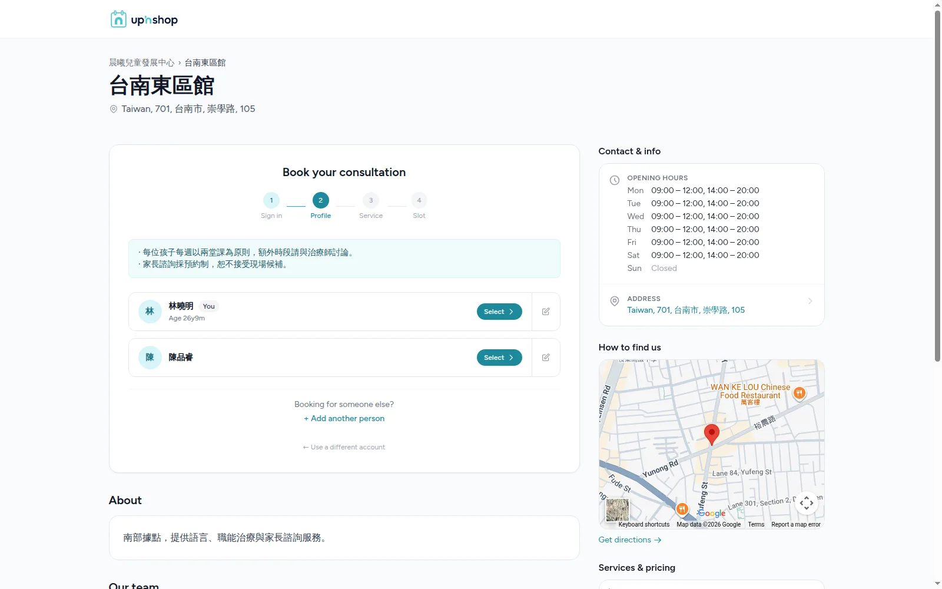
Task: Click the WAN KE LOU restaurant map icon
Action: tap(799, 393)
